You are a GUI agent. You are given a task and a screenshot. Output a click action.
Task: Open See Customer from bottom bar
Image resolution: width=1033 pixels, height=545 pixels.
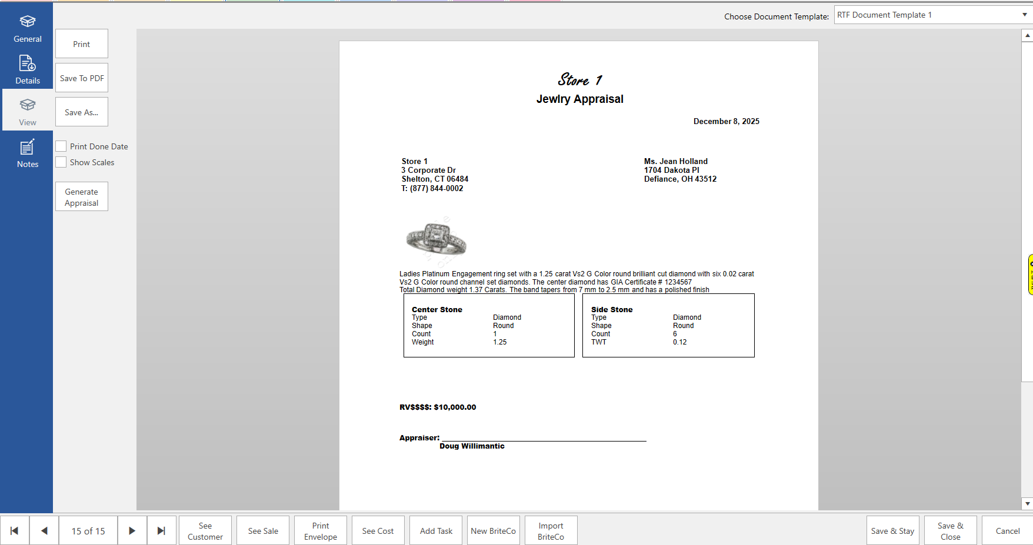coord(205,531)
